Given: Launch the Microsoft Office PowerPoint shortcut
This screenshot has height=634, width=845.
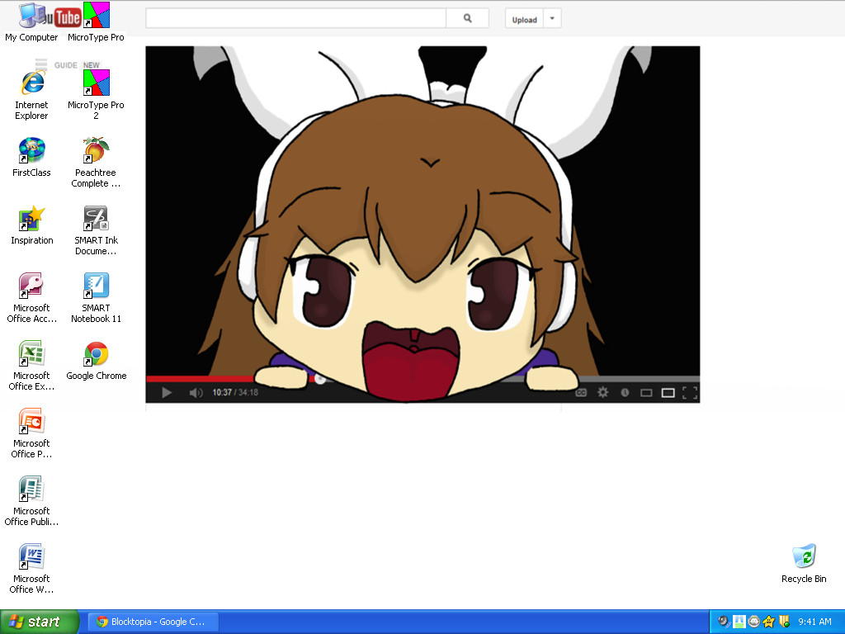Looking at the screenshot, I should click(31, 434).
